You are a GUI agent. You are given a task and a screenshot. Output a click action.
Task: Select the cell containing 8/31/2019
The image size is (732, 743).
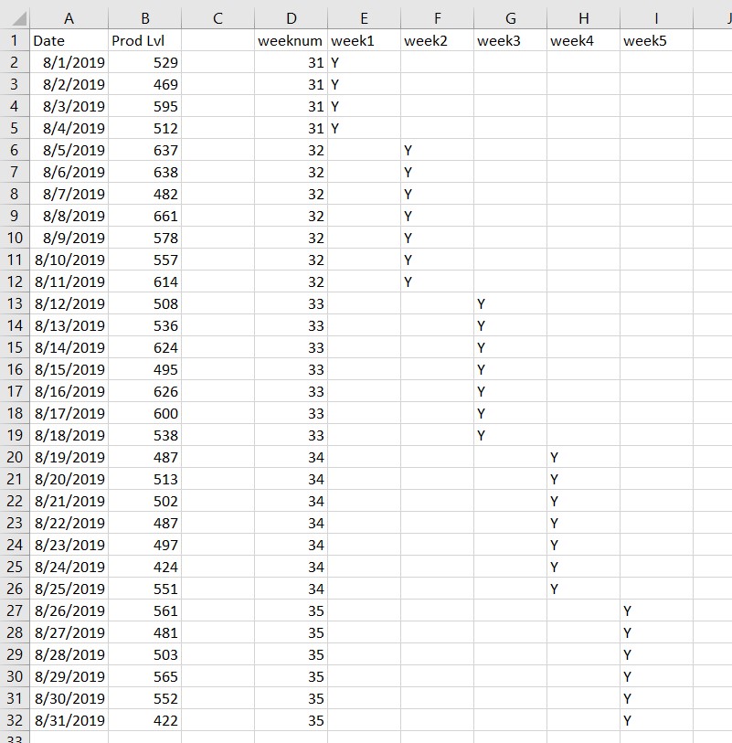click(69, 720)
